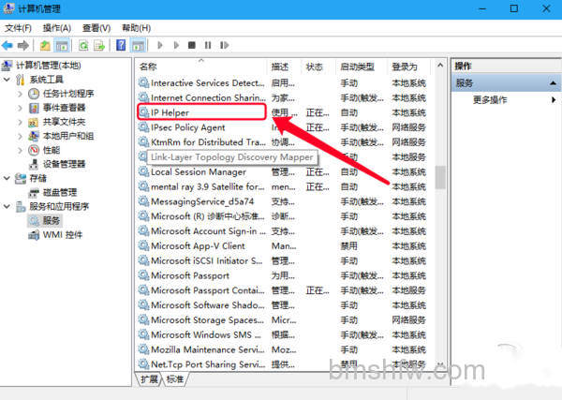Expand the 共享文件夹 node chevron
The width and height of the screenshot is (562, 400).
[x=20, y=122]
